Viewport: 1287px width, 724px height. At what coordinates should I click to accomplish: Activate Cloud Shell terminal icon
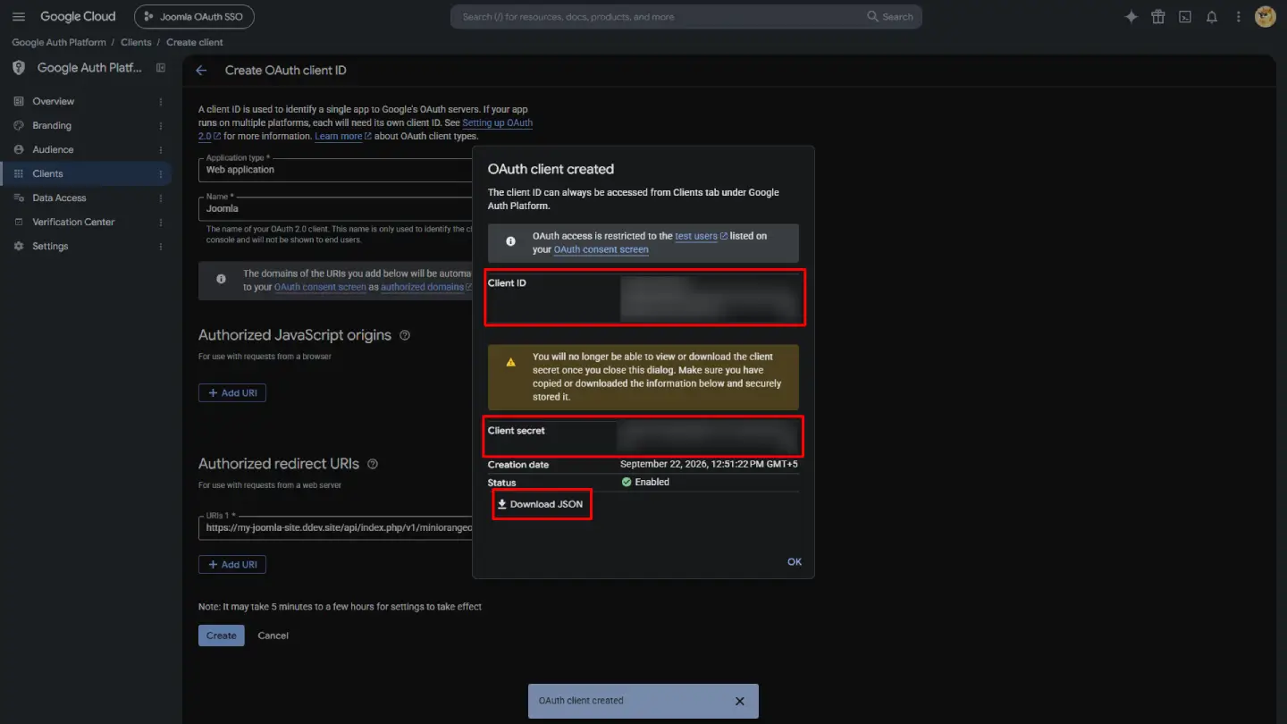click(x=1184, y=17)
